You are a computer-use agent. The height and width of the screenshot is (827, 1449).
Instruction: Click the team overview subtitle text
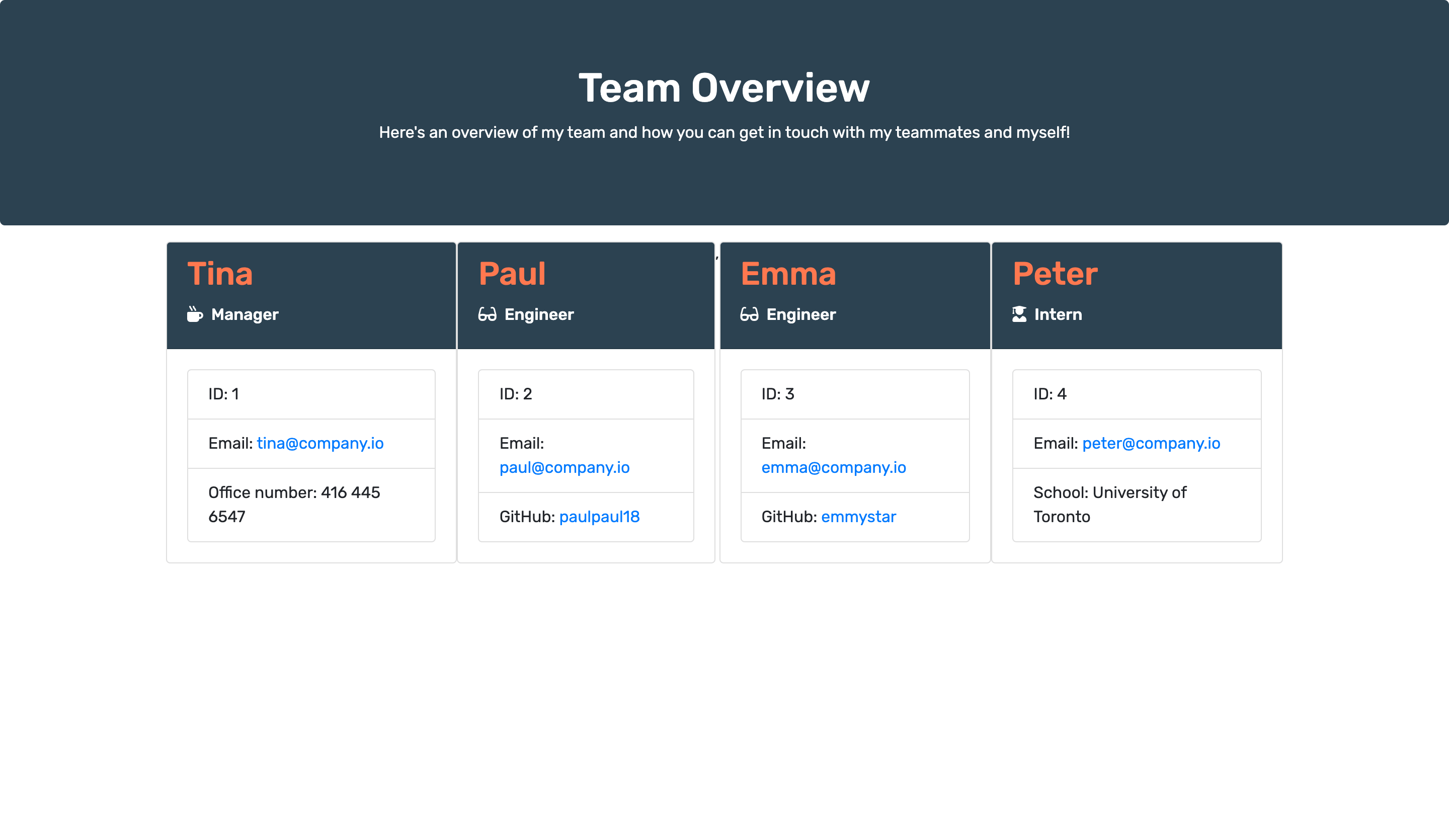(x=724, y=132)
